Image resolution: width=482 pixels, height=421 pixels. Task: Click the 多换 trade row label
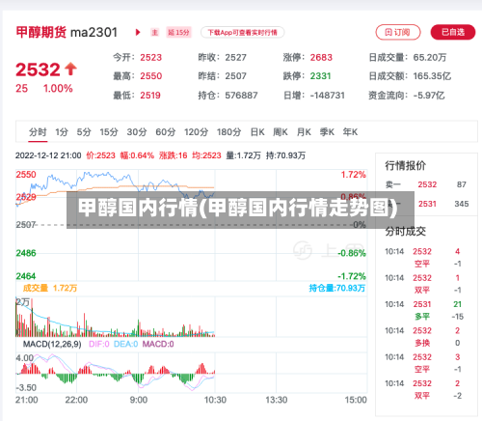pyautogui.click(x=422, y=343)
